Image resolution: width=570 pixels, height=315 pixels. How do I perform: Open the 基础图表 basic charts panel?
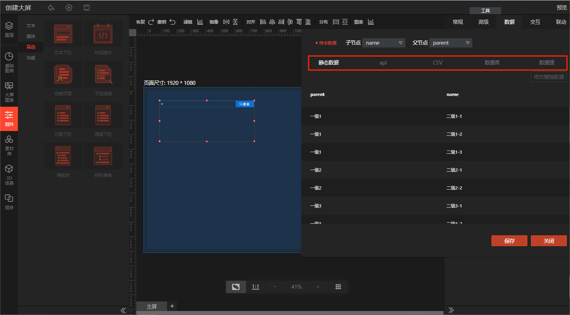[9, 62]
